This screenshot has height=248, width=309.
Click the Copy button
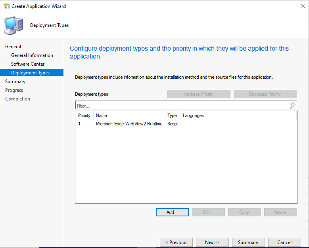244,212
